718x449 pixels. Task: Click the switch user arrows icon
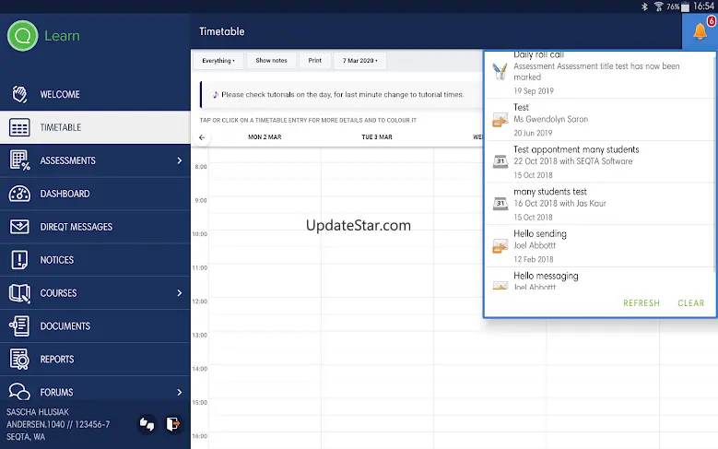147,424
